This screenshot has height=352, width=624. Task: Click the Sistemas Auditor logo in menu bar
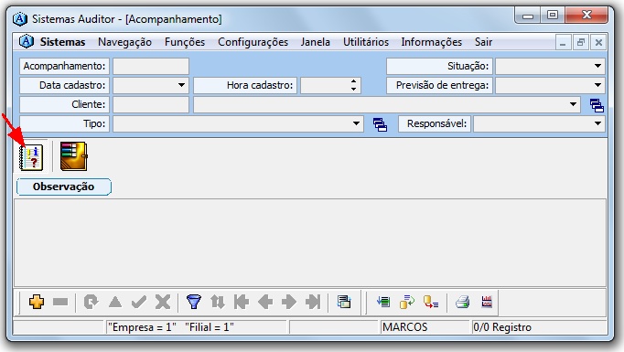[27, 42]
